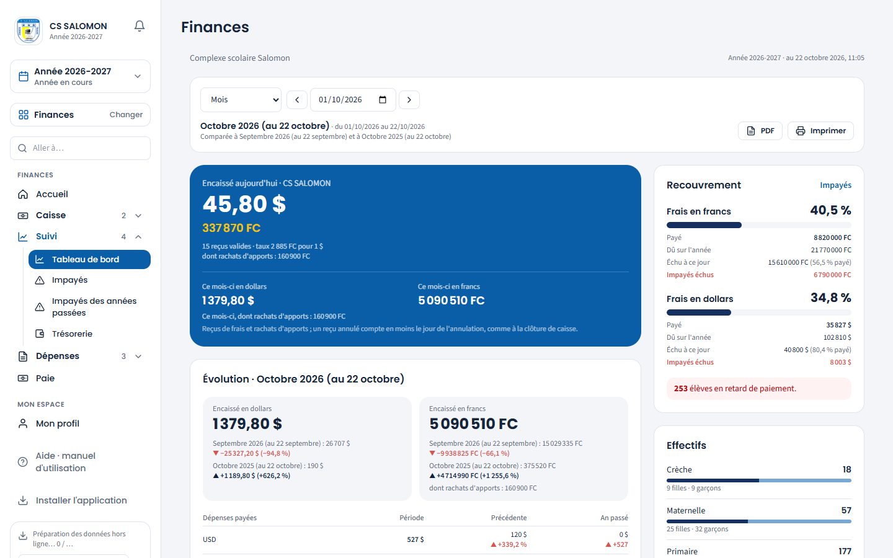This screenshot has width=893, height=558.
Task: Collapse the Suivi submenu chevron
Action: click(x=138, y=237)
